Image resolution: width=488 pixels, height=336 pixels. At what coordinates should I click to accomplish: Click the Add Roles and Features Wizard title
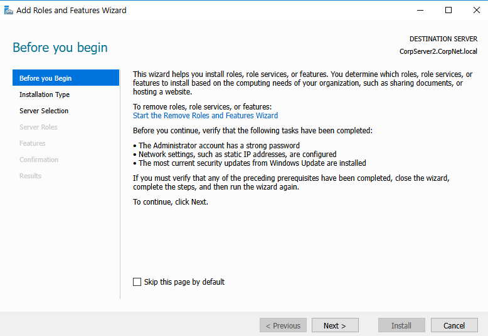point(72,10)
